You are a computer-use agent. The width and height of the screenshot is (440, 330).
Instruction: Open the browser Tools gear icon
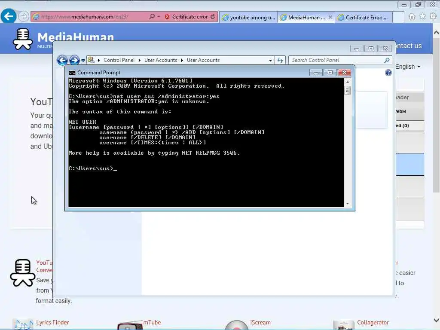pyautogui.click(x=433, y=17)
